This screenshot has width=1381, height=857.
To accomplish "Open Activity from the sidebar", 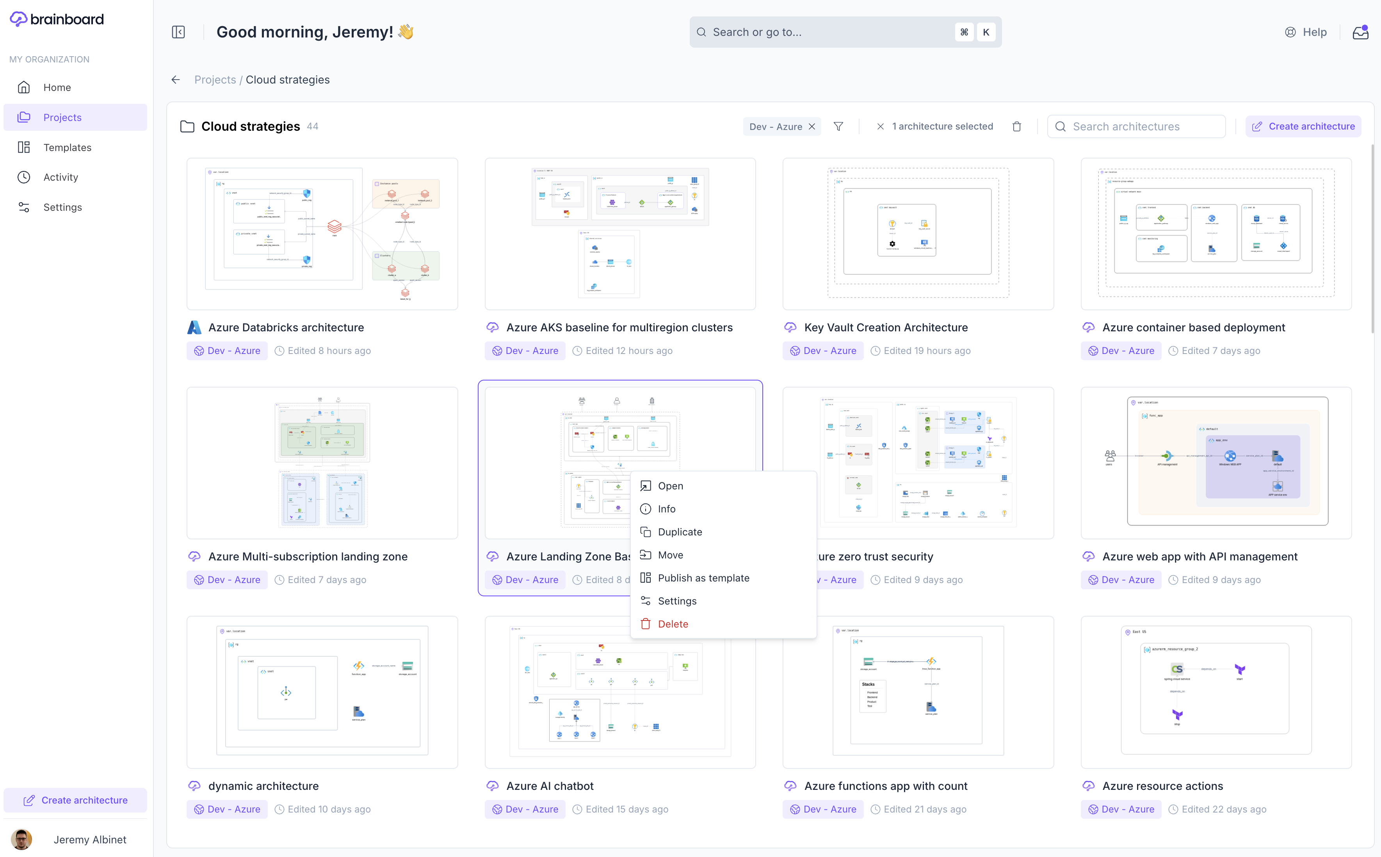I will click(61, 177).
